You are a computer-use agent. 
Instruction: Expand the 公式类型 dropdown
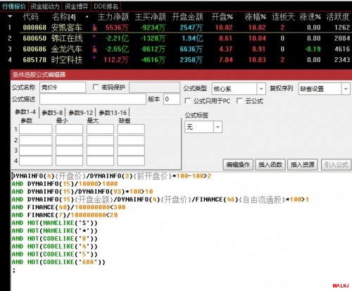click(261, 89)
